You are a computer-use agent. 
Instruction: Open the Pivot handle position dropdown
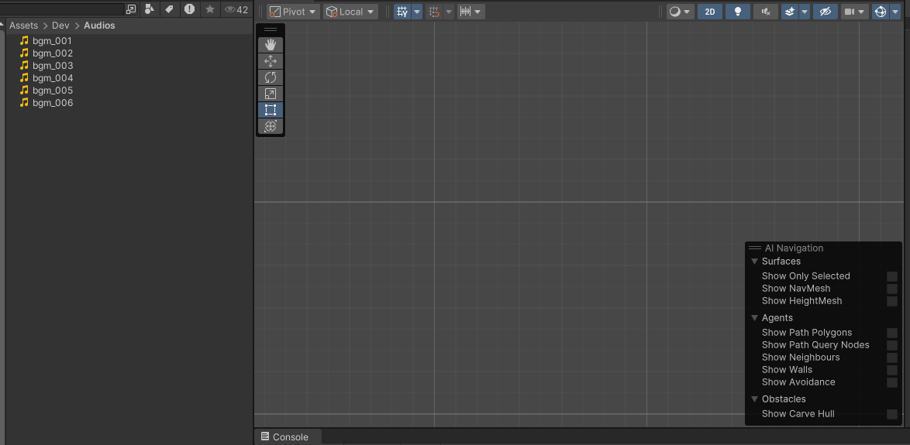(x=293, y=12)
